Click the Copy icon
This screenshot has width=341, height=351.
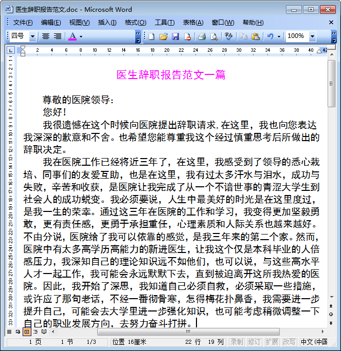[x=243, y=36]
